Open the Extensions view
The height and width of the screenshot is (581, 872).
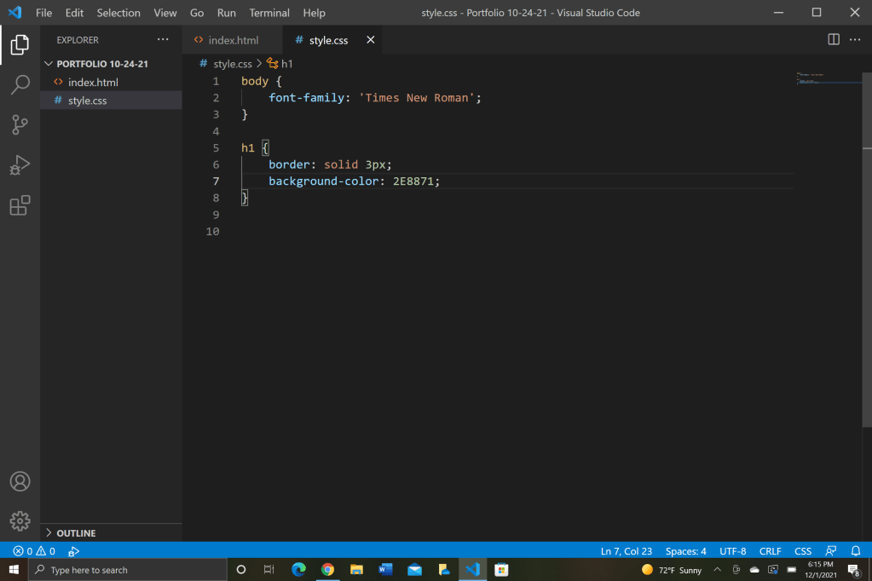pyautogui.click(x=20, y=205)
